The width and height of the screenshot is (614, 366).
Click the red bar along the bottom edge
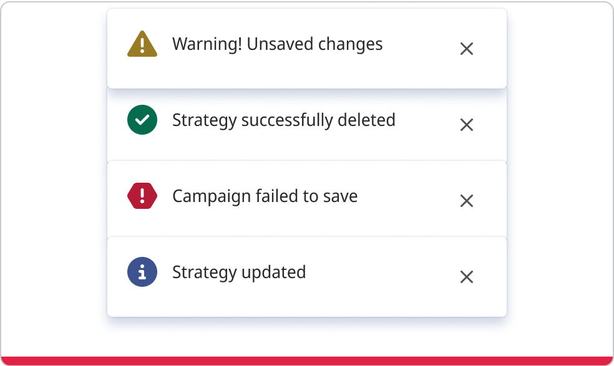pyautogui.click(x=307, y=361)
